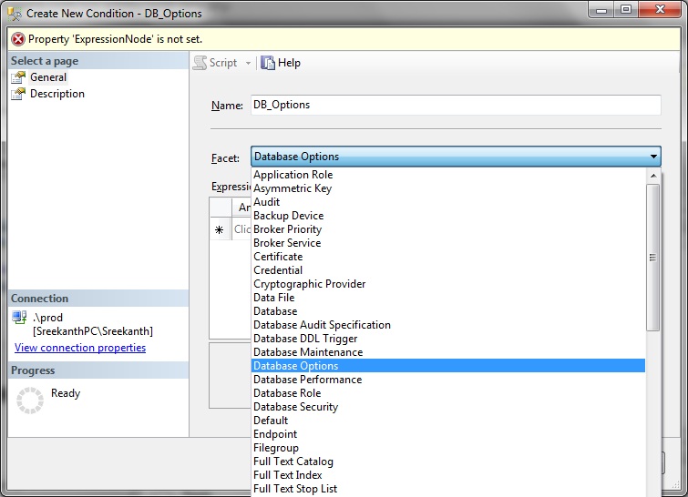688x497 pixels.
Task: Choose Database Performance from facet list
Action: pyautogui.click(x=307, y=380)
